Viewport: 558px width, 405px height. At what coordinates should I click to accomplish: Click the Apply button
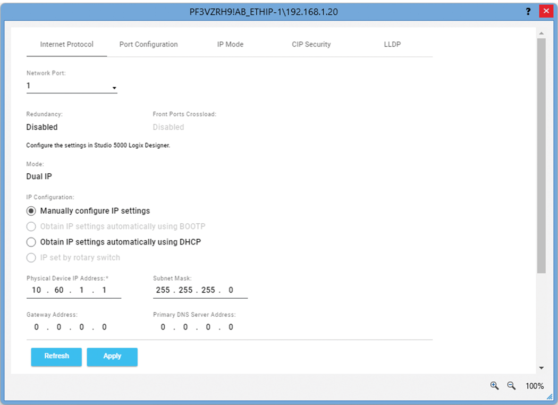tap(112, 357)
